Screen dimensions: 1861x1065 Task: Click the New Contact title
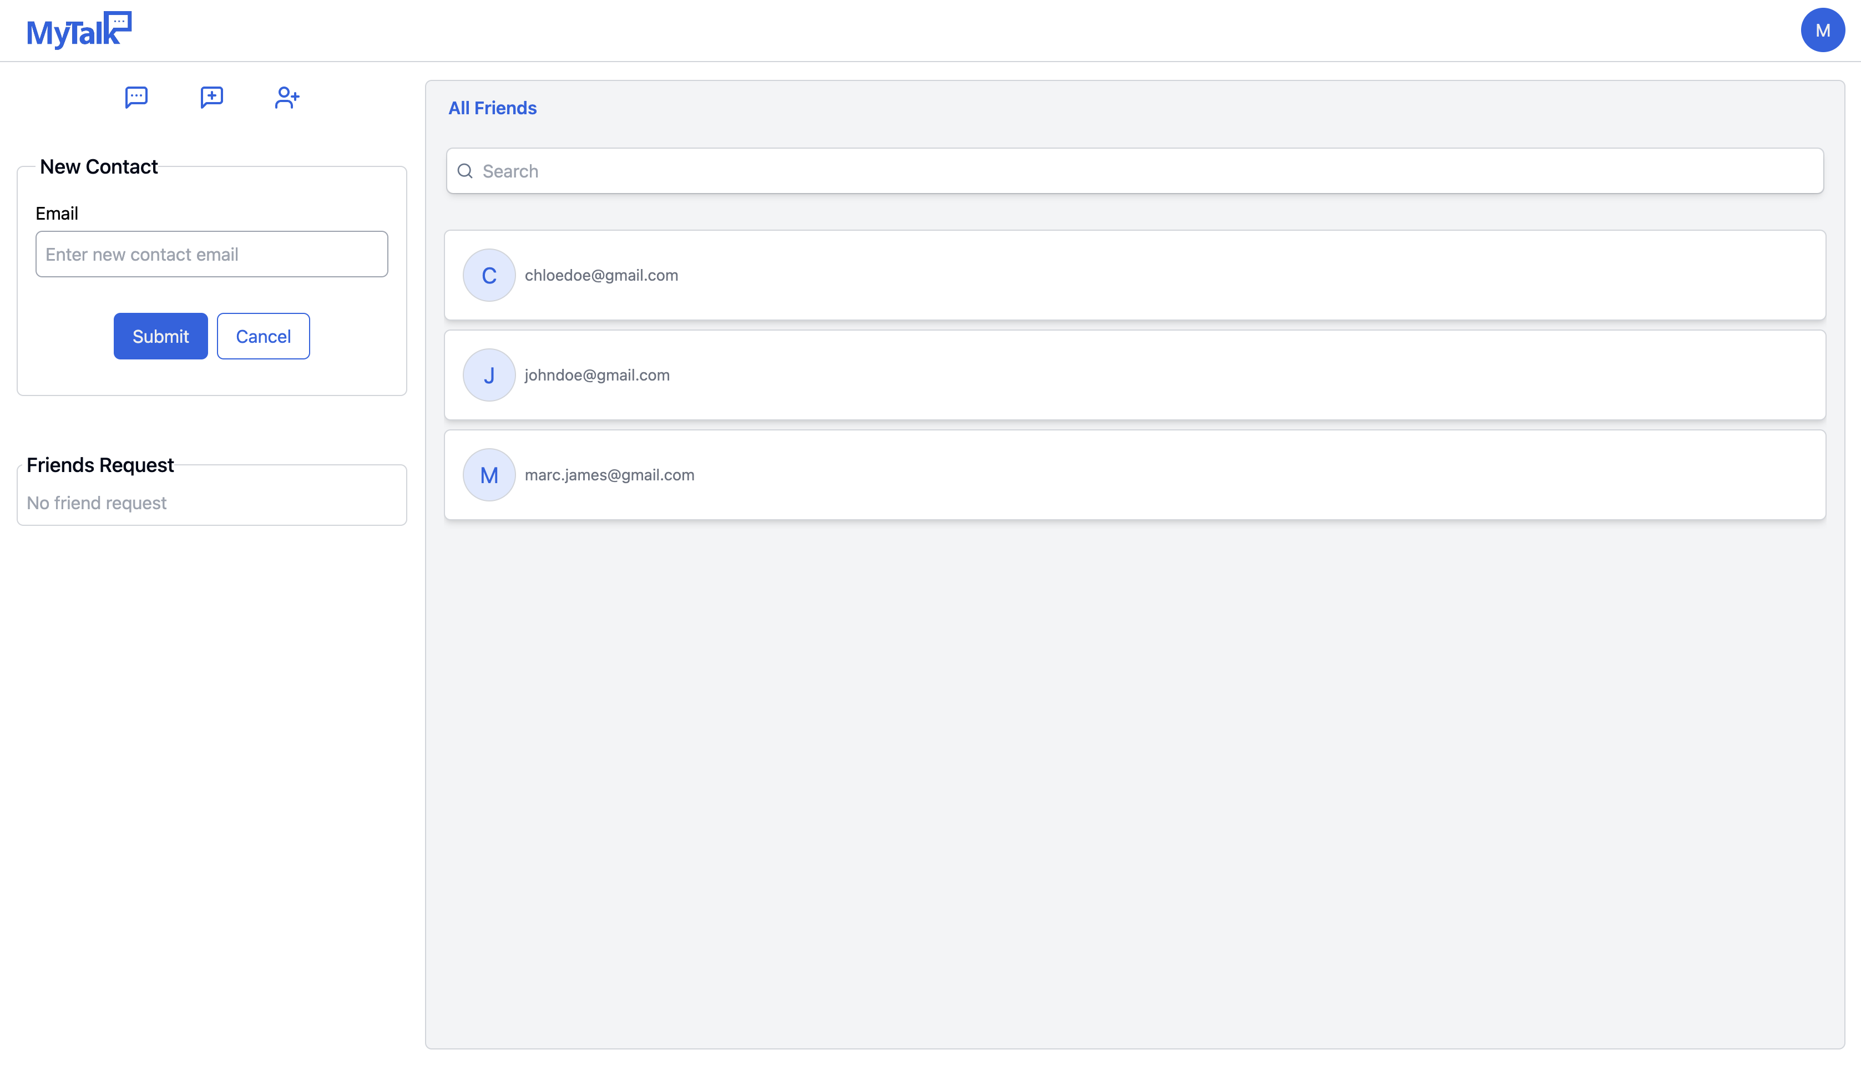pyautogui.click(x=99, y=167)
